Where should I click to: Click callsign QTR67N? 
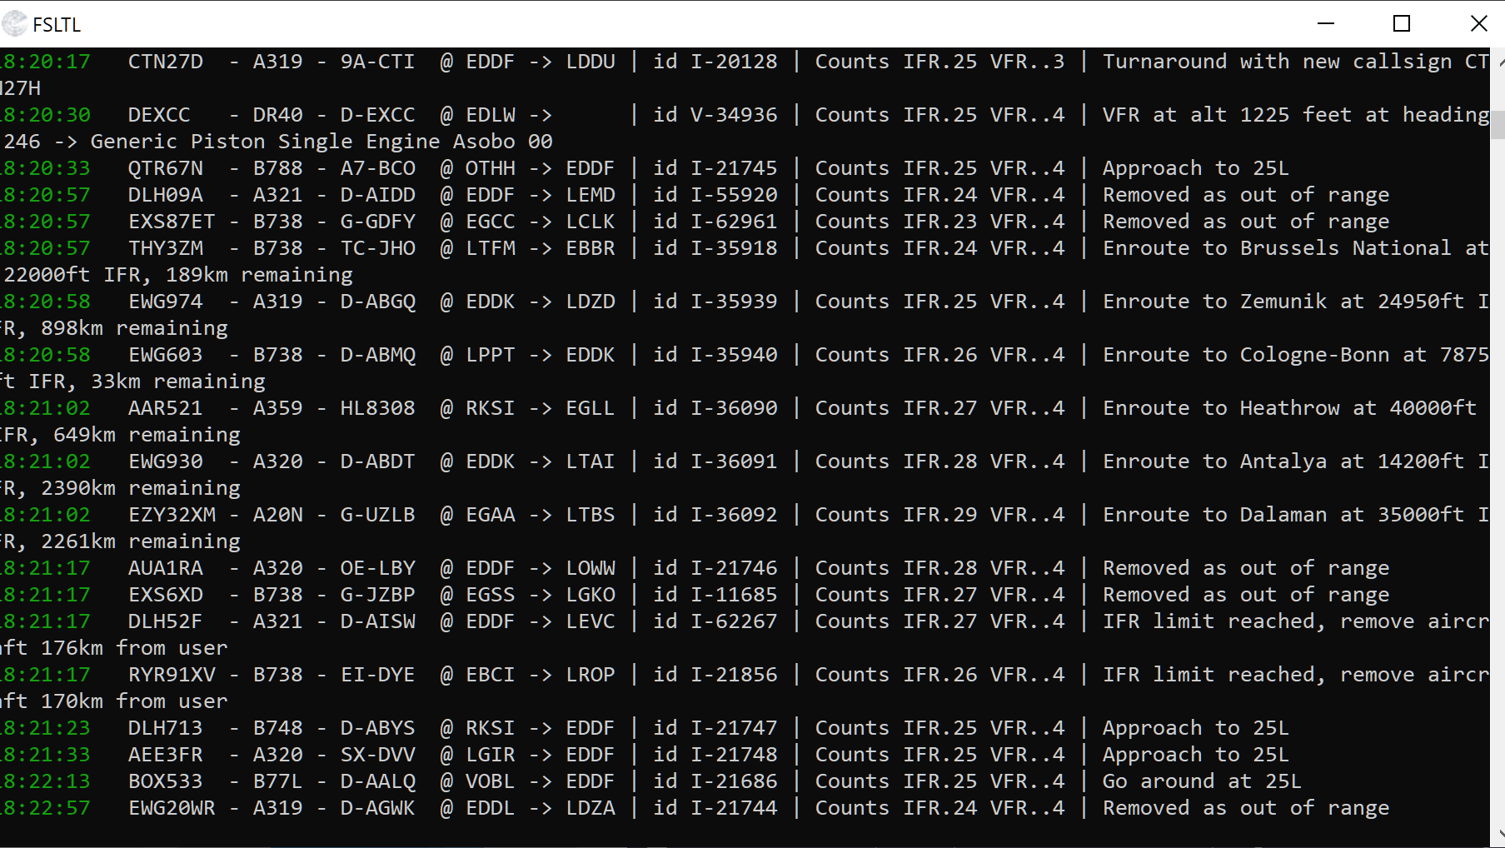pos(166,168)
